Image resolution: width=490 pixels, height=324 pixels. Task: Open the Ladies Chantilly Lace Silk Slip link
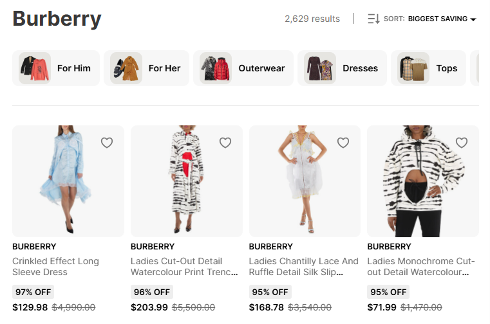(303, 267)
